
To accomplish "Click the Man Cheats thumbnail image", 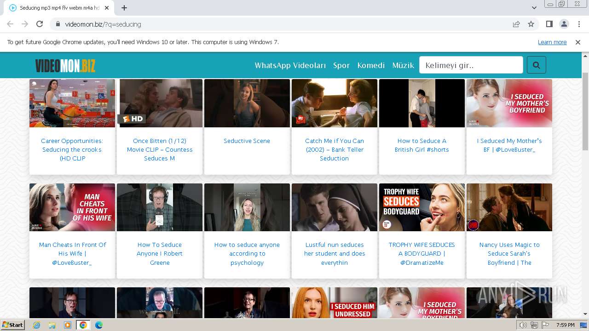I will coord(72,207).
